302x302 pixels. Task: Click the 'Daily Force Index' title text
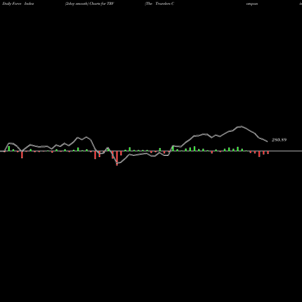(18, 4)
